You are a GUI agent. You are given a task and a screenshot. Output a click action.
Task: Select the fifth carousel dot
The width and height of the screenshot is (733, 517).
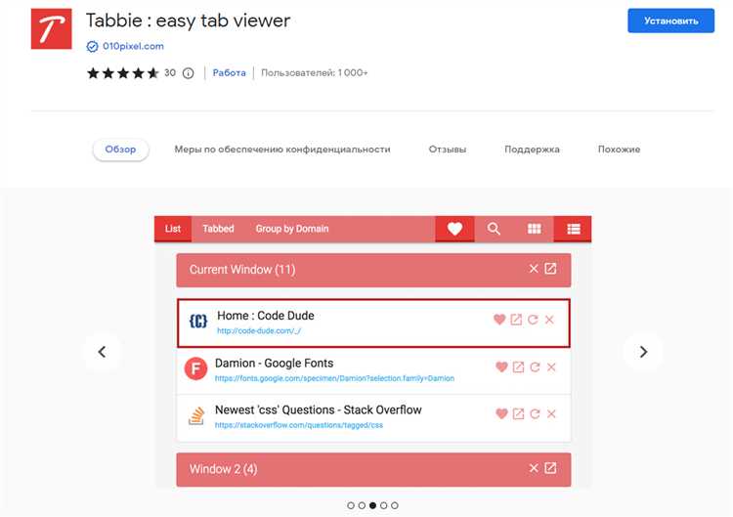(395, 505)
